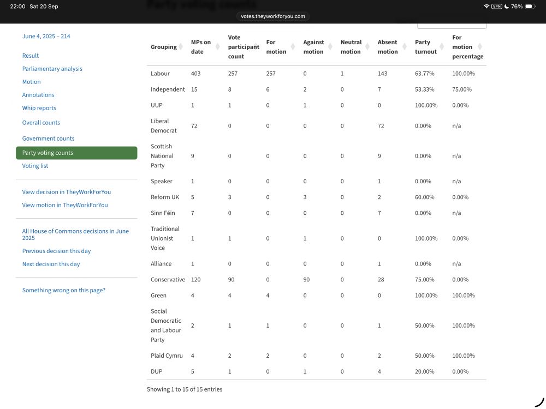Click Independent's 75.00% for motion percentage
Image resolution: width=546 pixels, height=409 pixels.
coord(462,89)
